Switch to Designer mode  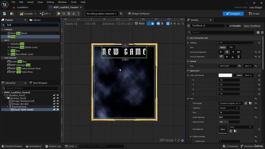tap(233, 14)
